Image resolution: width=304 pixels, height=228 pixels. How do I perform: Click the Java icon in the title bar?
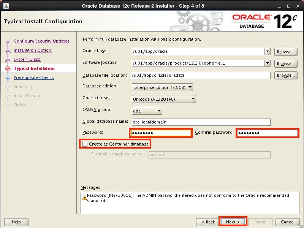coord(6,6)
